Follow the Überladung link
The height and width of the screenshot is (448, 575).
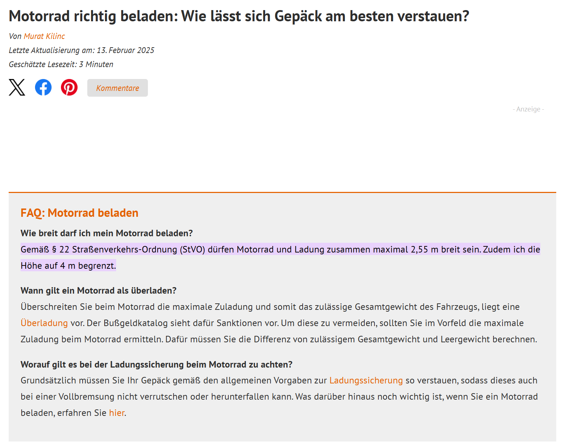coord(44,323)
